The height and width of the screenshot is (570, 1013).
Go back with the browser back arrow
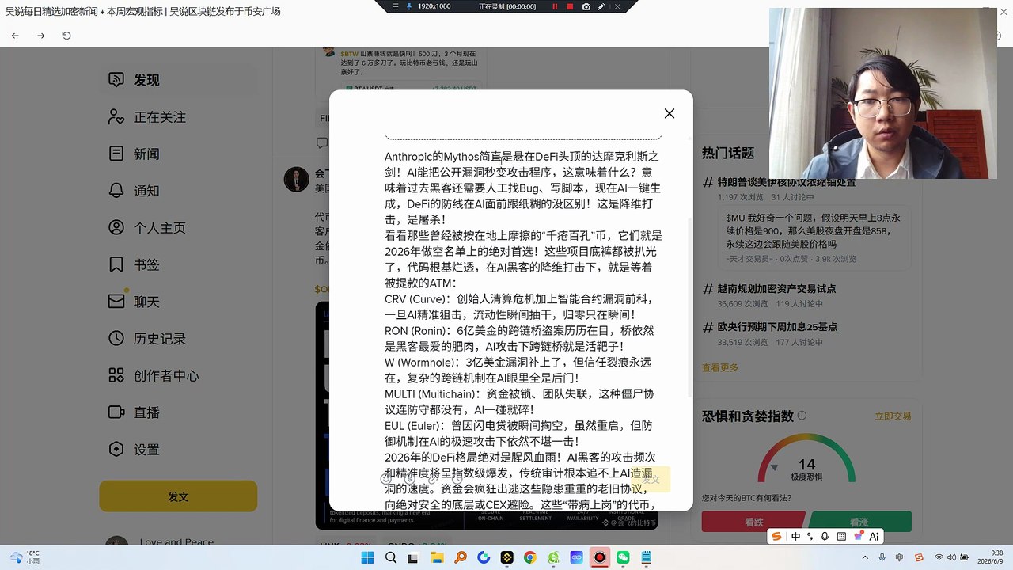click(x=15, y=36)
